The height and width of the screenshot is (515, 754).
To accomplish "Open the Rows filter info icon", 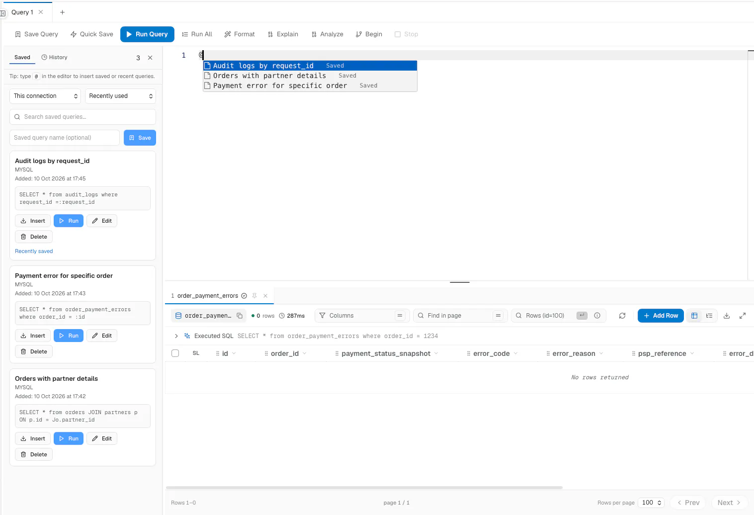I will [597, 316].
